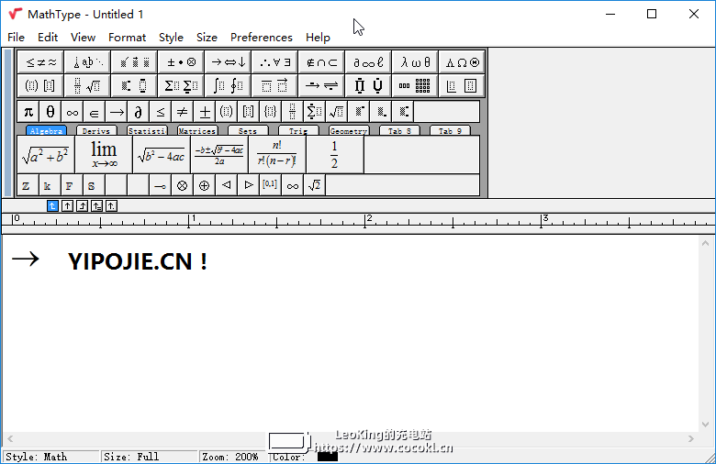Insert the quadratic formula expression
The height and width of the screenshot is (464, 716).
pyautogui.click(x=219, y=155)
